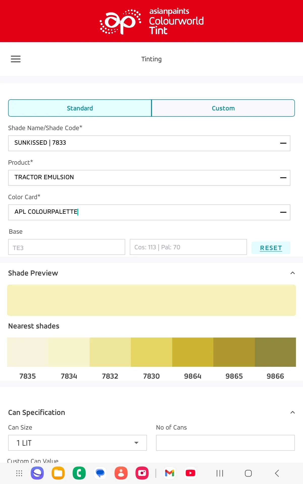
Task: Open the hamburger navigation menu
Action: click(16, 59)
